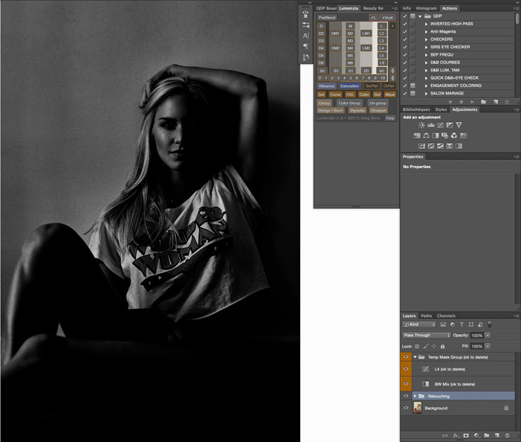Image resolution: width=521 pixels, height=442 pixels.
Task: Create new action in Actions panel footer
Action: point(496,102)
